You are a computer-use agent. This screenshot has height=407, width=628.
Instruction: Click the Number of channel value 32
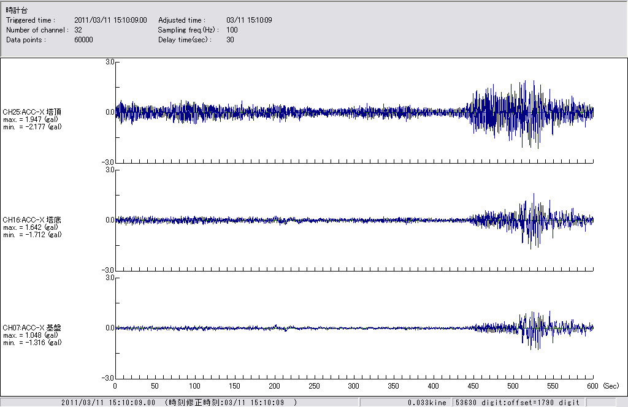[x=78, y=30]
